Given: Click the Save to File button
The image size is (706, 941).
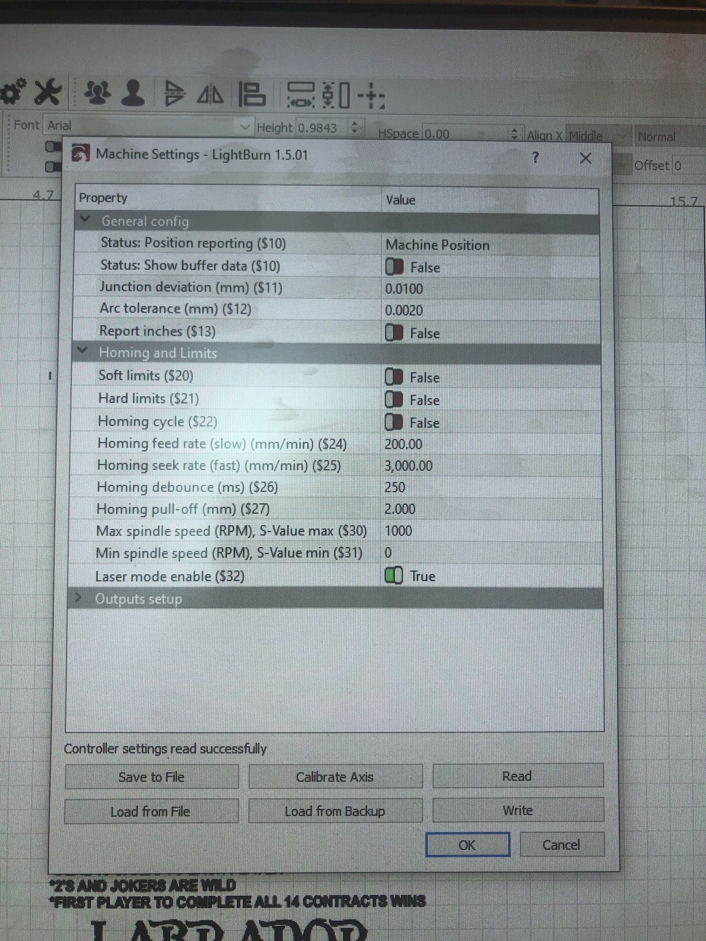Looking at the screenshot, I should 152,777.
